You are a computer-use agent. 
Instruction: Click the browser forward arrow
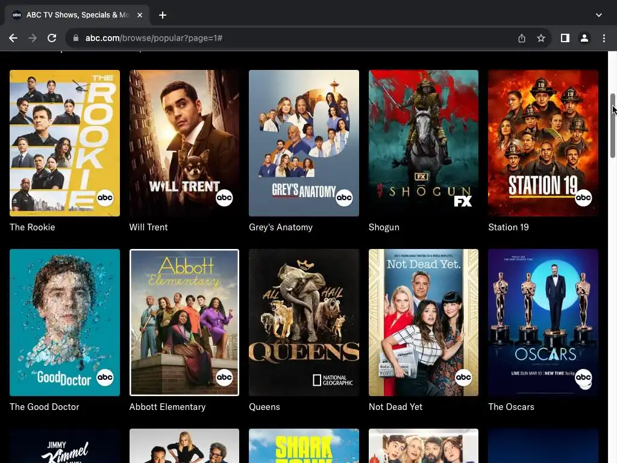point(33,38)
